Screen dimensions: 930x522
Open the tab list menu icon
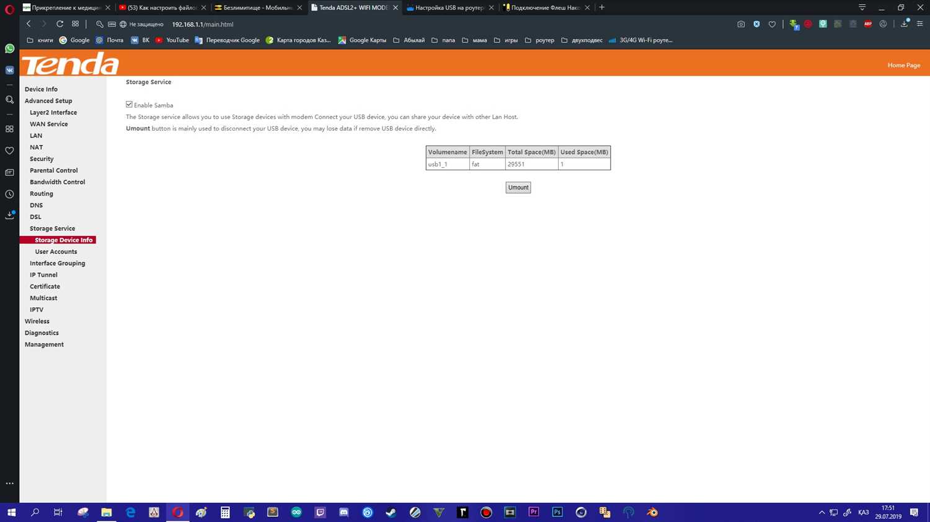tap(862, 7)
